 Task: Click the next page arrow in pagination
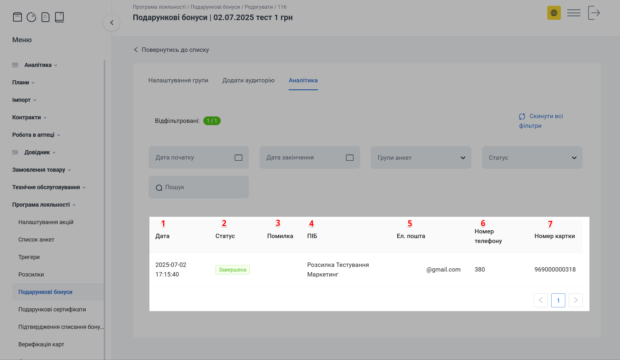tap(575, 300)
